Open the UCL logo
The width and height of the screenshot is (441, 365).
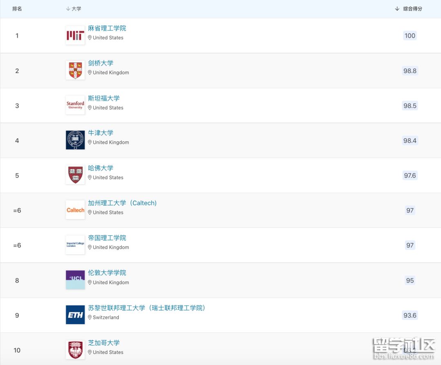[x=75, y=280]
